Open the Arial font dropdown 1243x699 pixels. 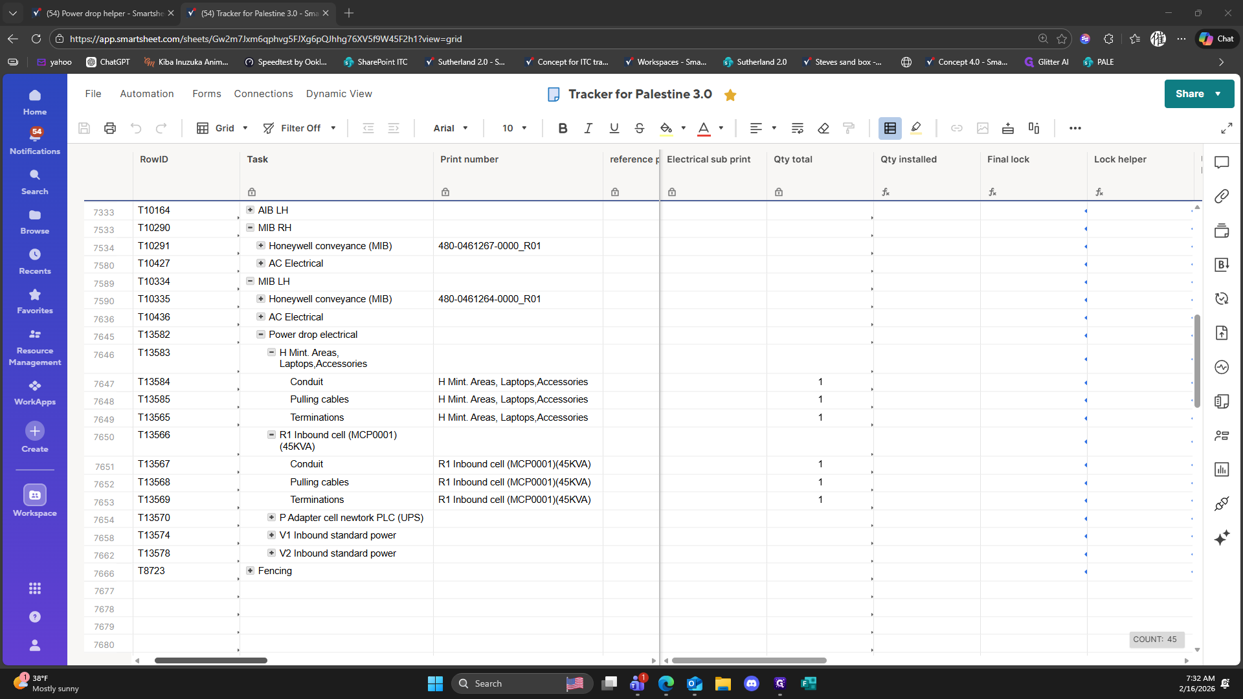[x=451, y=128]
